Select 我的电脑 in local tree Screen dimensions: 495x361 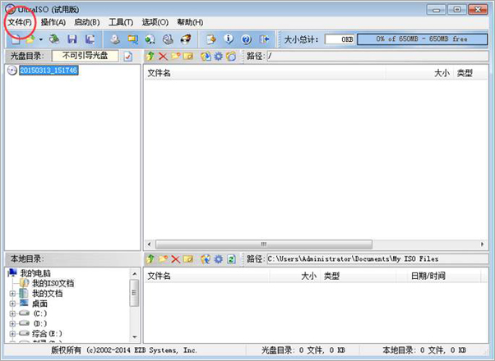pos(35,273)
